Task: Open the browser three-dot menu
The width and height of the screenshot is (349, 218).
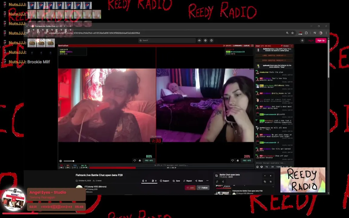Action: pyautogui.click(x=326, y=33)
